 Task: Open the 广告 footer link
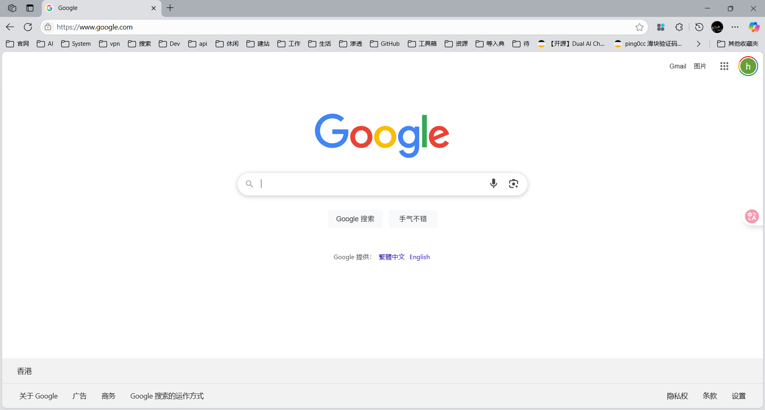80,396
